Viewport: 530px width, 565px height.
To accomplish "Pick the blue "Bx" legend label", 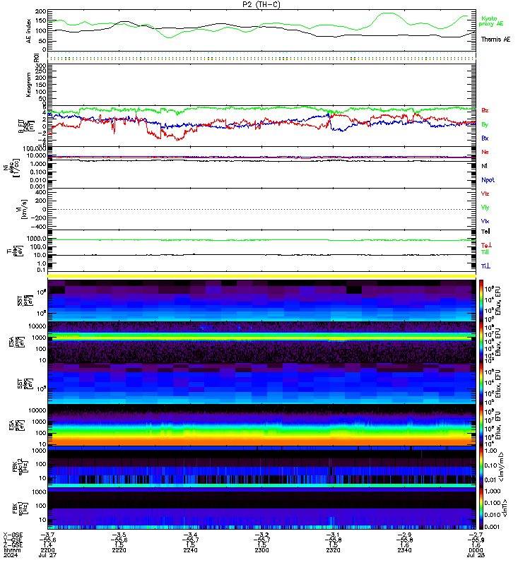I will (485, 138).
